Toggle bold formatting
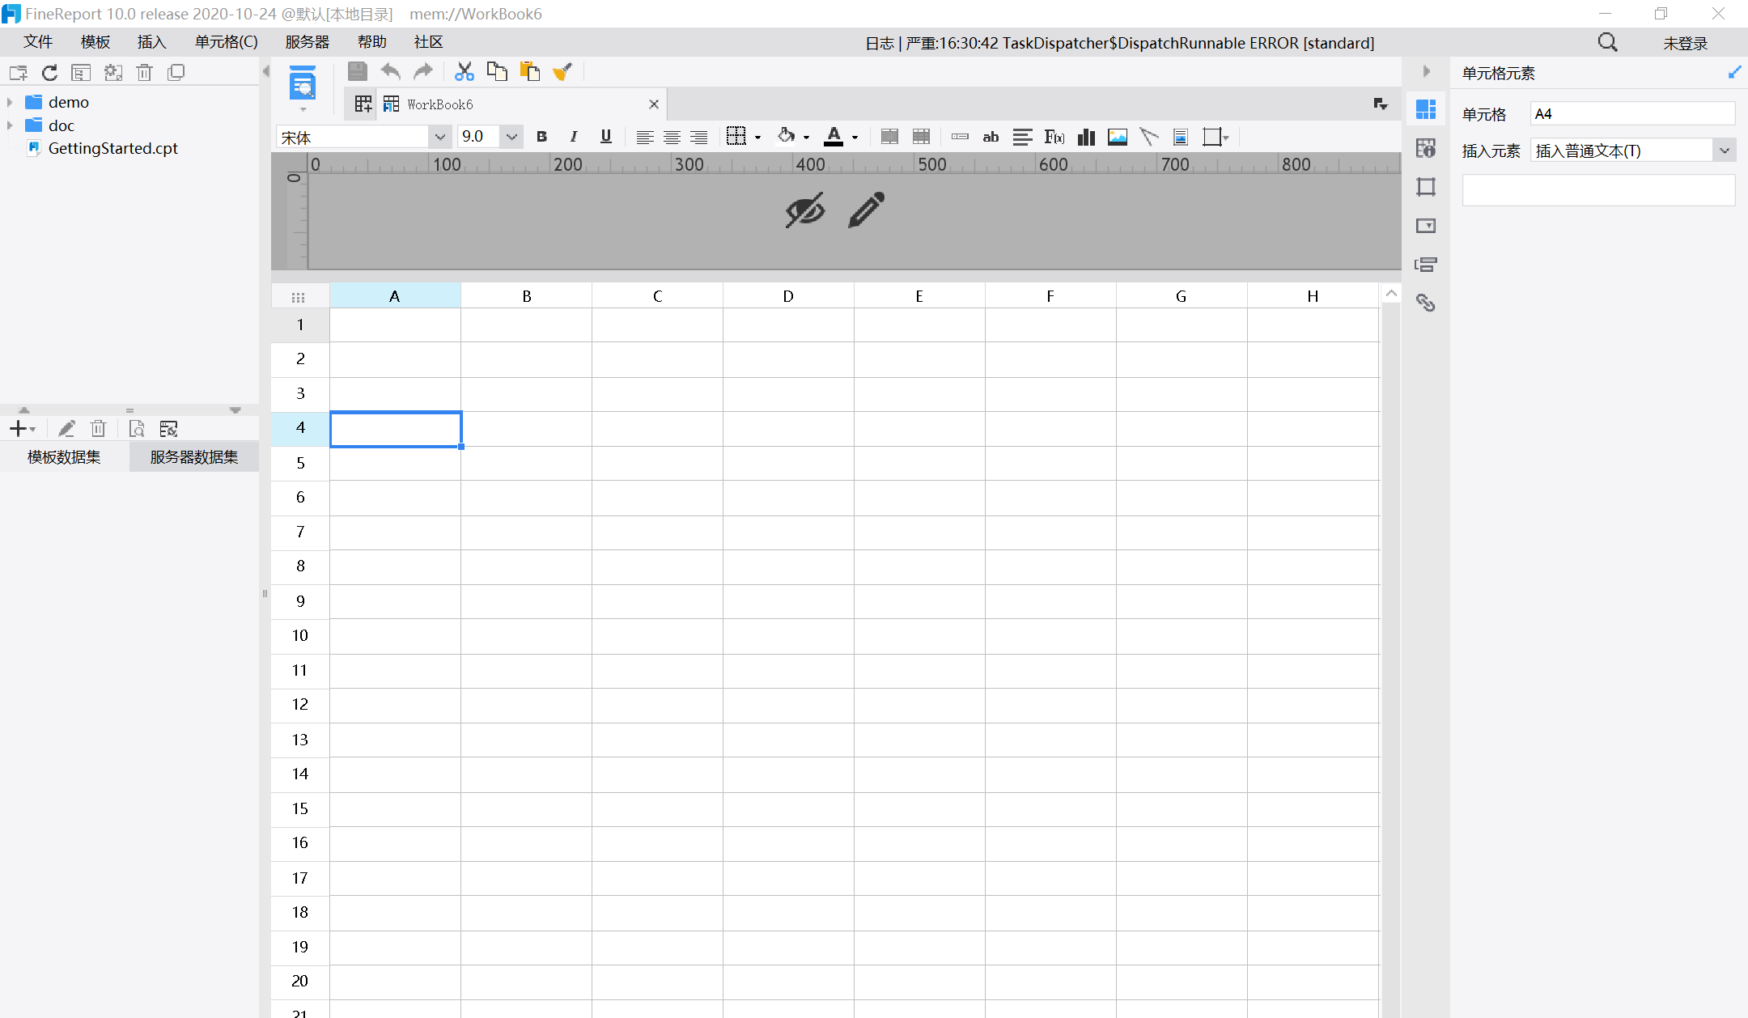The width and height of the screenshot is (1748, 1018). tap(541, 137)
